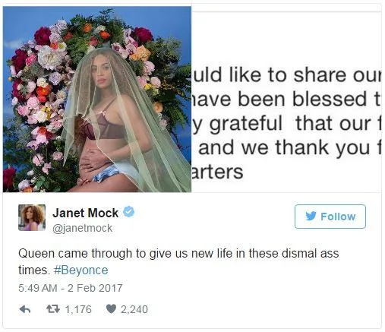Like the tweet with the heart icon

(x=111, y=309)
